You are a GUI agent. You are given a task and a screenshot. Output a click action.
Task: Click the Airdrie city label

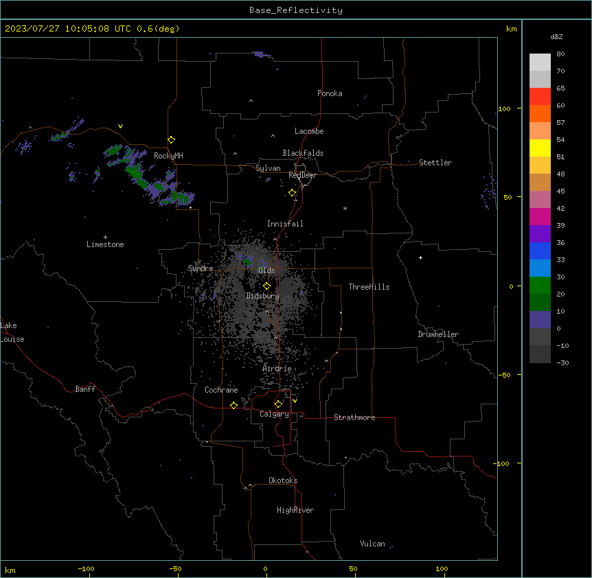click(x=277, y=369)
